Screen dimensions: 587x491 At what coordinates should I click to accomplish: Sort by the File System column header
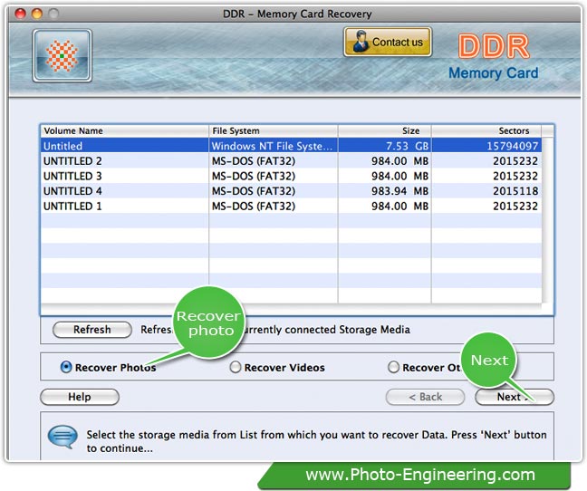(x=274, y=130)
